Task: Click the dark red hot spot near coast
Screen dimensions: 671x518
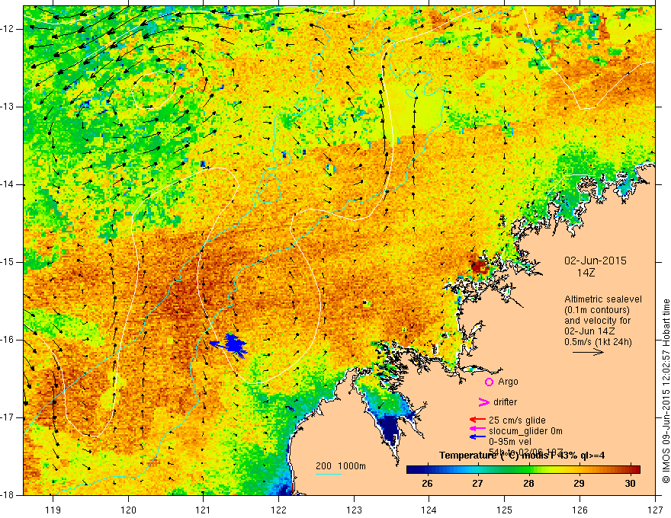Action: coord(479,267)
